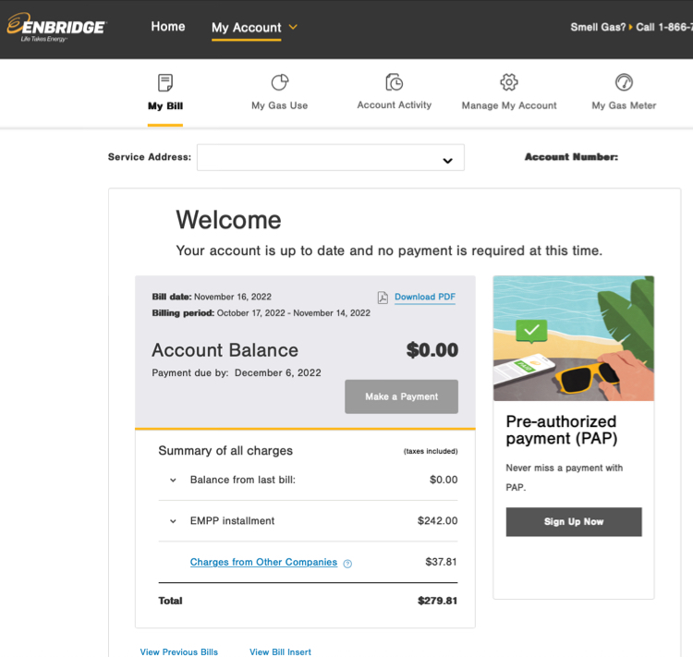693x657 pixels.
Task: Click the Manage My Account gear icon
Action: click(x=509, y=82)
